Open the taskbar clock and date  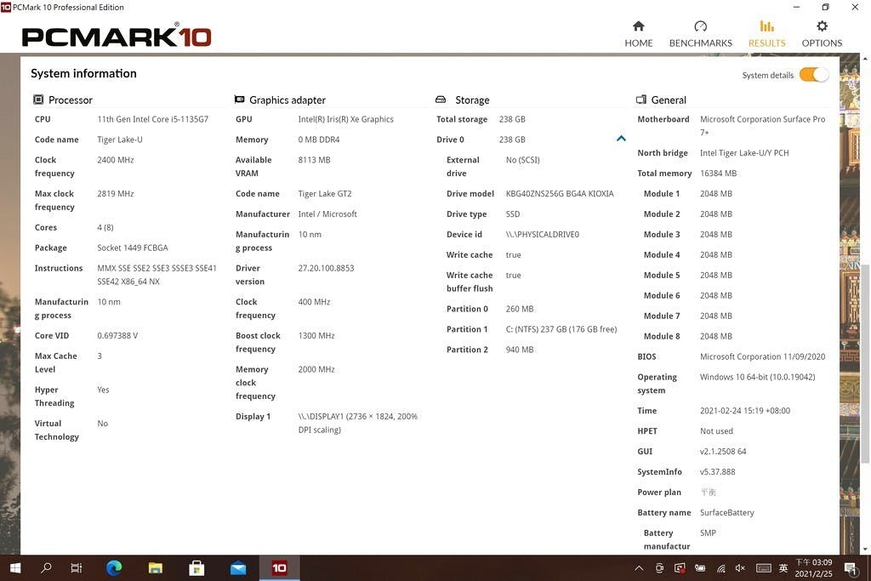click(814, 567)
